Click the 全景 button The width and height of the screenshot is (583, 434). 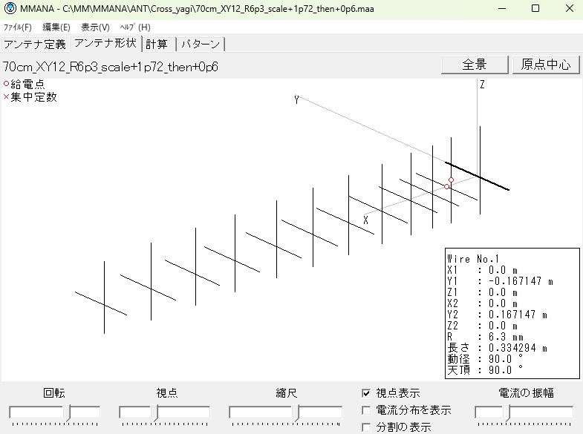point(474,65)
